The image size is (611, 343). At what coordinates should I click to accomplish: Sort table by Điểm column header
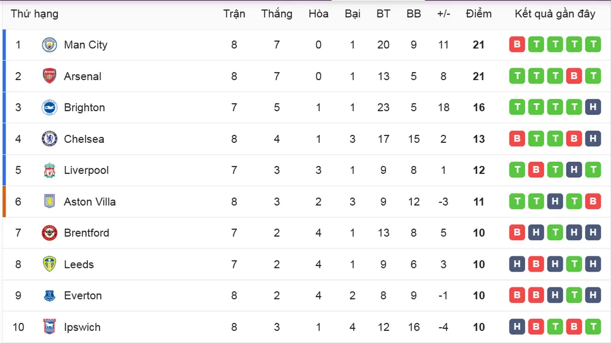478,14
